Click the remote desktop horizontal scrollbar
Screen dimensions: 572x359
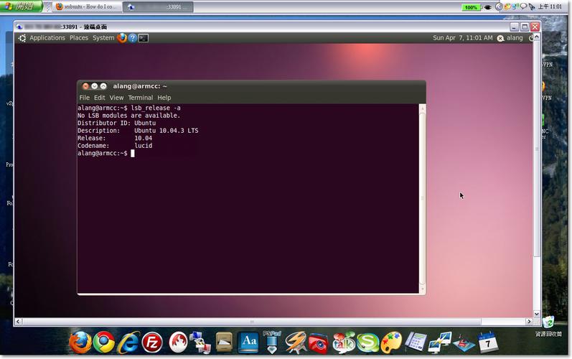pyautogui.click(x=252, y=322)
